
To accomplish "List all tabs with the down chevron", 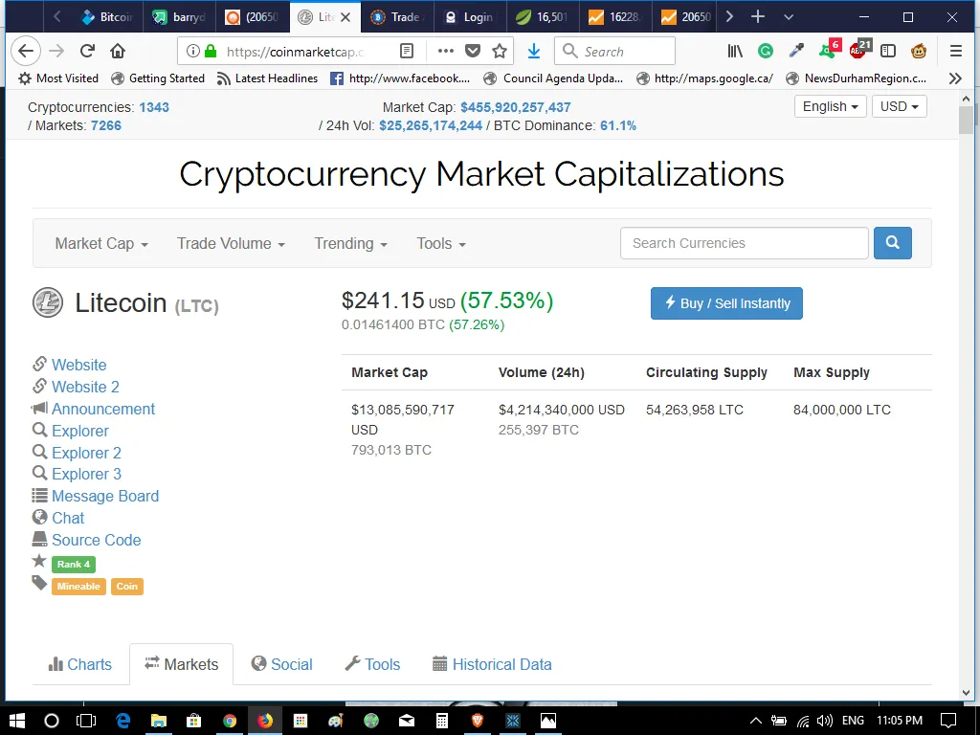I will [789, 17].
